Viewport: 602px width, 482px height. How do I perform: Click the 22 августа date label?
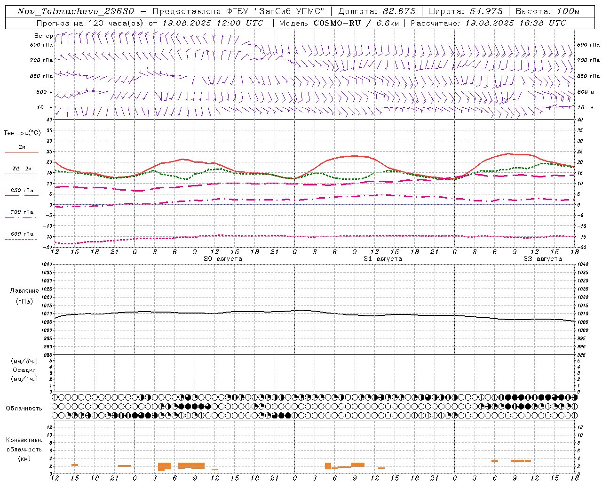(x=542, y=259)
